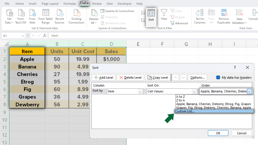Cancel formula entry X icon
258x145 pixels.
coord(33,36)
